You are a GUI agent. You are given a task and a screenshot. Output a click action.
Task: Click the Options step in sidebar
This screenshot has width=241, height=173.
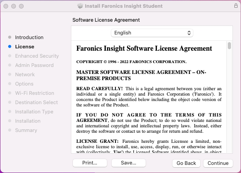(24, 84)
